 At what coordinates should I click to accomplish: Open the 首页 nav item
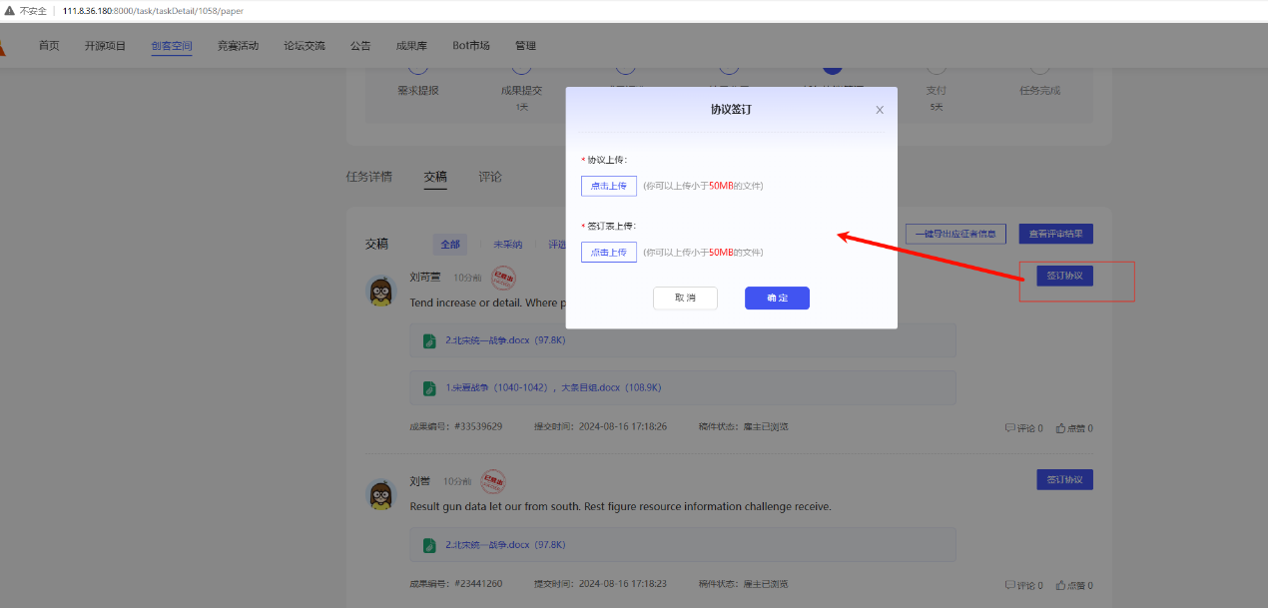49,46
